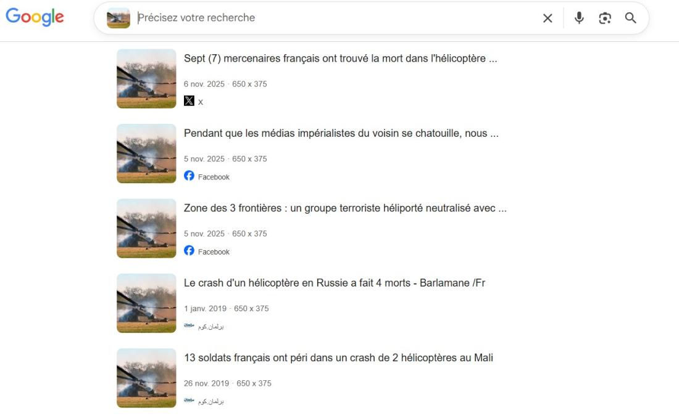Screen dimensions: 679x416
Task: Select the thumbnail beside the Russie crash result
Action: click(x=146, y=303)
